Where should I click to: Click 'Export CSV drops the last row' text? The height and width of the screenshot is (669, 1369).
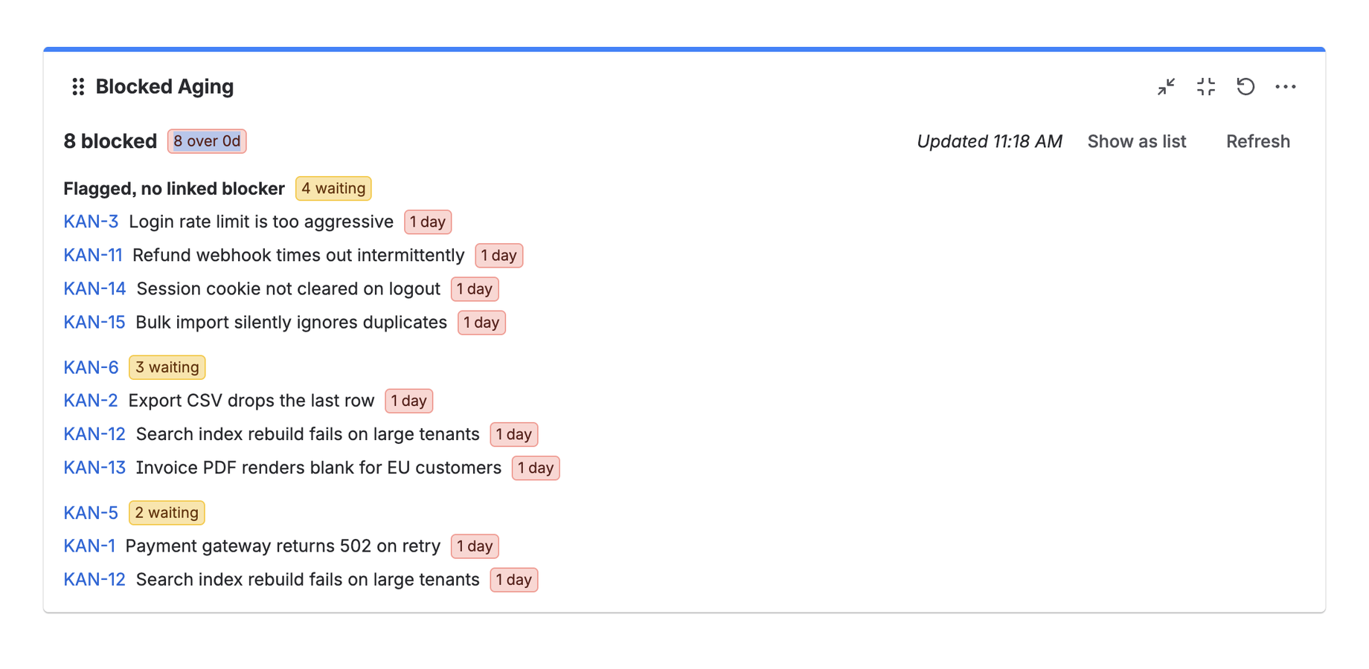pos(251,401)
